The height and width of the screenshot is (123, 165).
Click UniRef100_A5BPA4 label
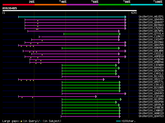click(151, 62)
